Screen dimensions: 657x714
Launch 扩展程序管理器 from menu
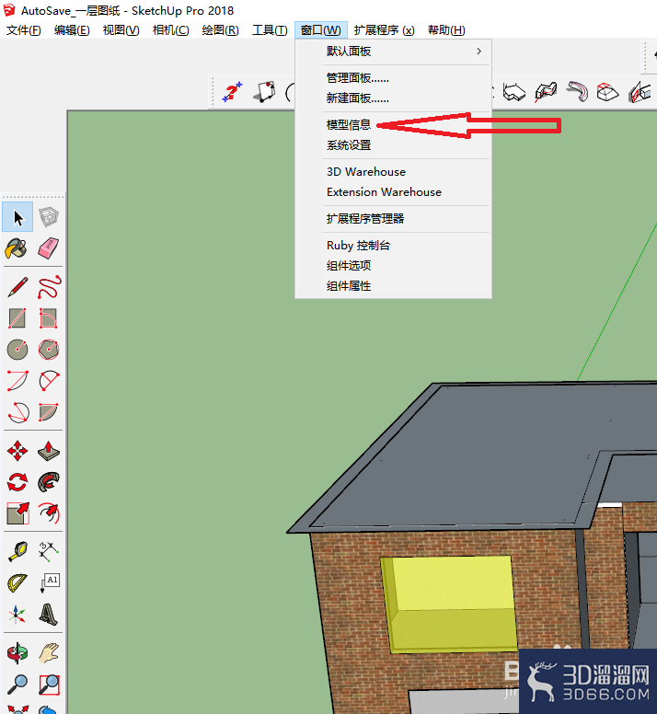394,219
